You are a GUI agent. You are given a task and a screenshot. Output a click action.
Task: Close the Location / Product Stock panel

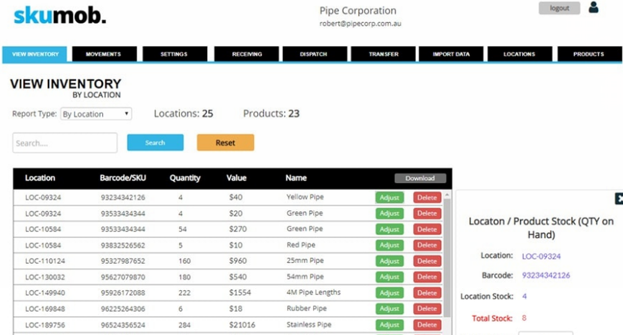click(x=619, y=199)
